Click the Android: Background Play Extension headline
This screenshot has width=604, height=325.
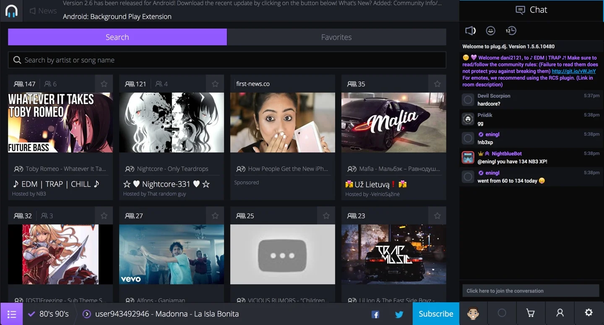click(117, 17)
